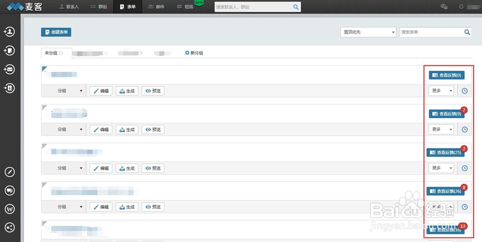Click the import contacts icon in left sidebar
This screenshot has width=482, height=242.
[9, 88]
